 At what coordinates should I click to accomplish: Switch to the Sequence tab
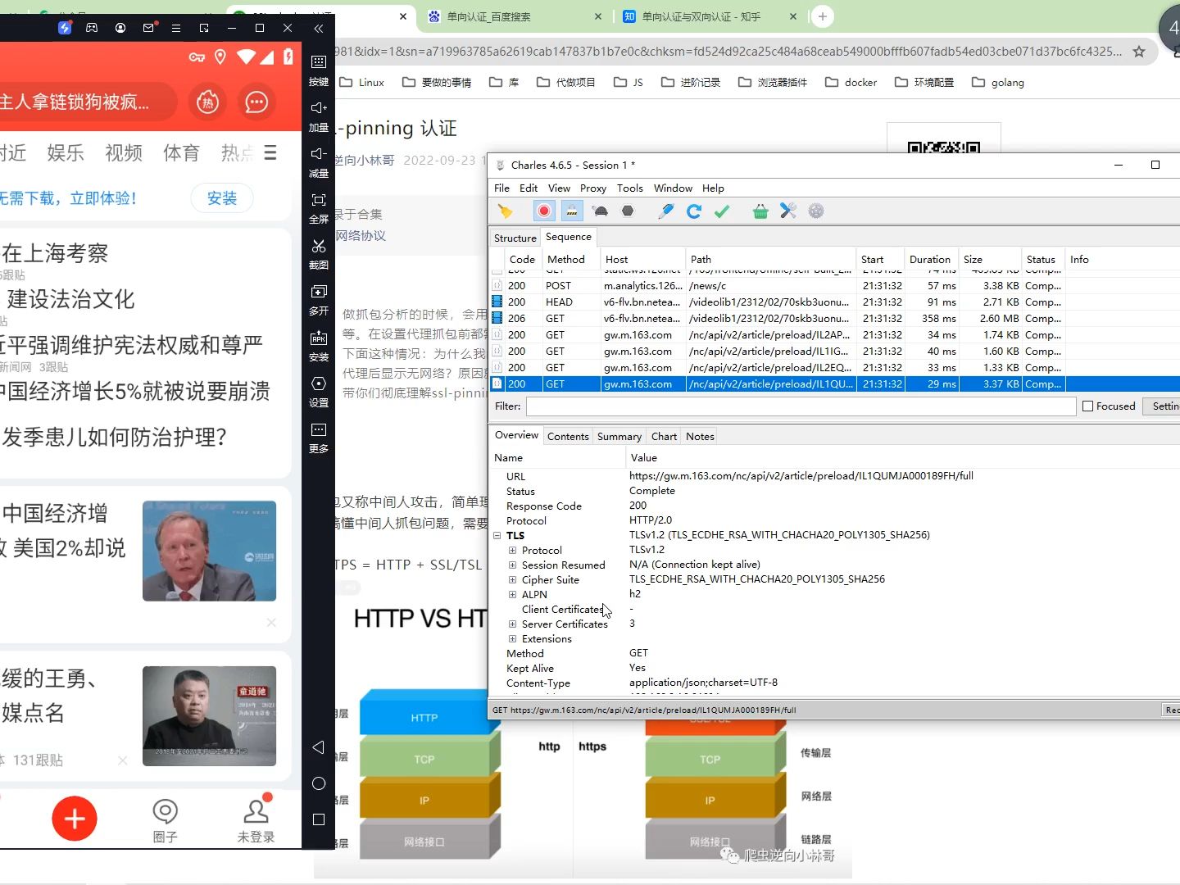(x=568, y=237)
